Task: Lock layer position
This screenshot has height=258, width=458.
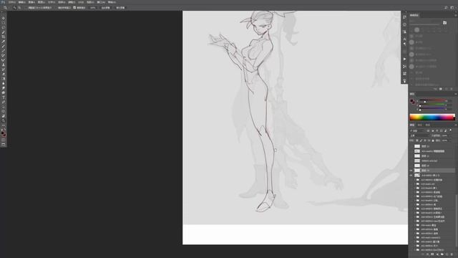Action: coord(425,140)
